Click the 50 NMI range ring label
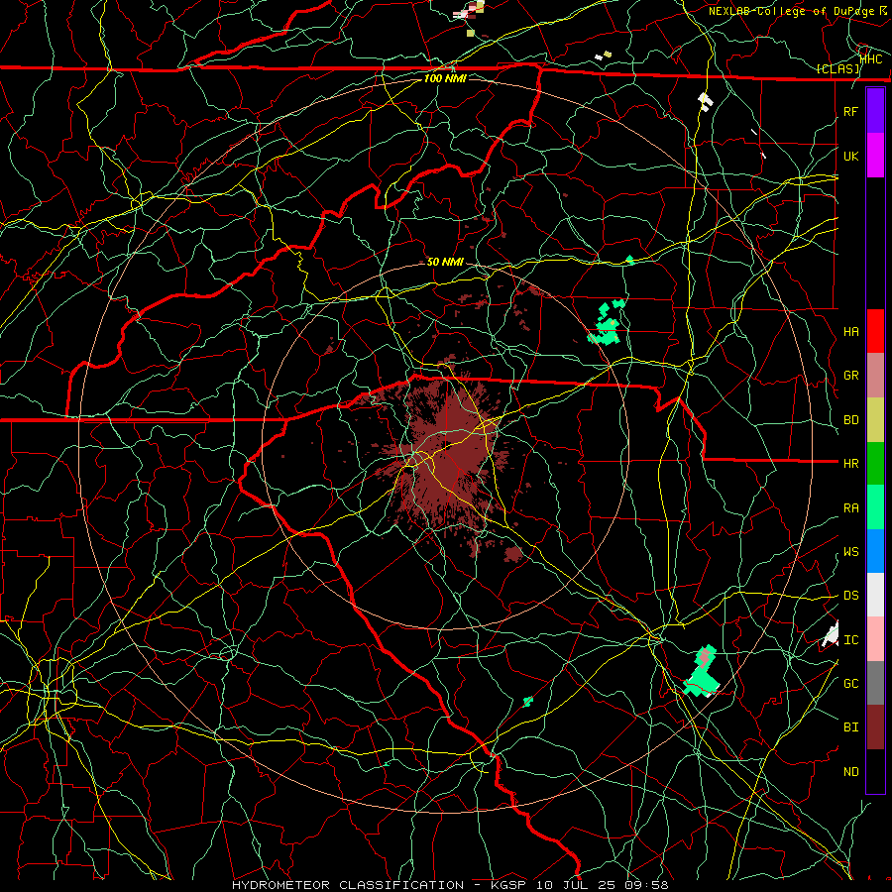The width and height of the screenshot is (892, 892). click(445, 262)
